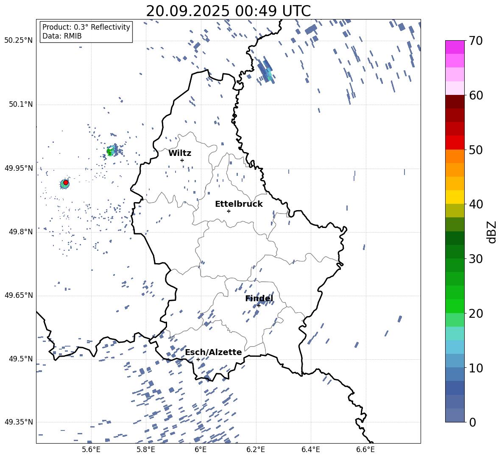Click the Ettelbruck station cross marker
Viewport: 502px width, 458px height.
(x=229, y=211)
